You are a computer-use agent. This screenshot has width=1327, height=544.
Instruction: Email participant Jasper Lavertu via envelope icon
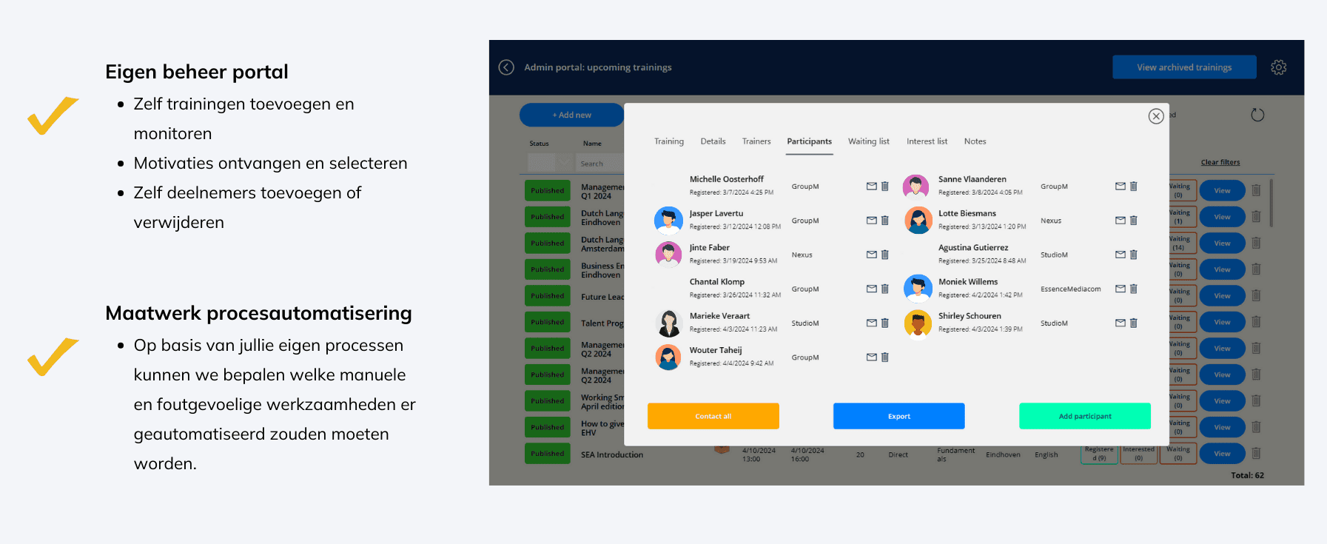coord(871,221)
